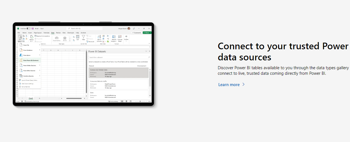Select the Stocks data type
This screenshot has height=142, width=350.
65,38
